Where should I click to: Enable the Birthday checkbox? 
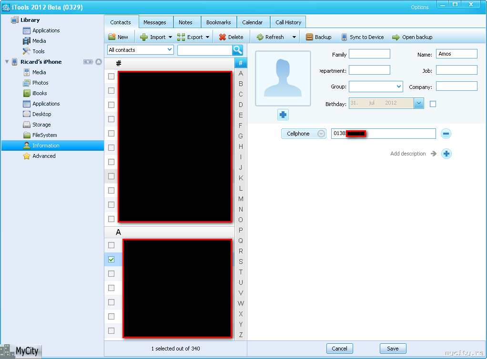click(x=433, y=104)
